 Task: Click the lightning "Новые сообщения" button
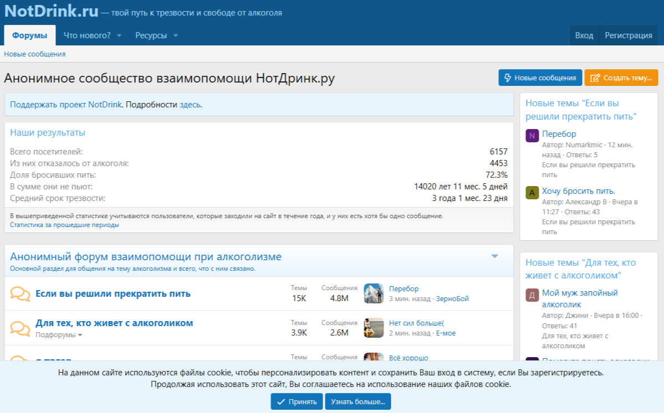540,78
